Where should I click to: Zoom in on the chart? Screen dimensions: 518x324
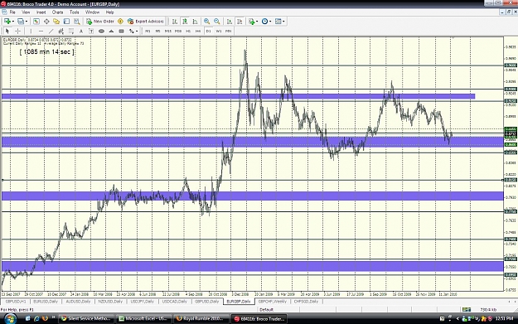[207, 22]
